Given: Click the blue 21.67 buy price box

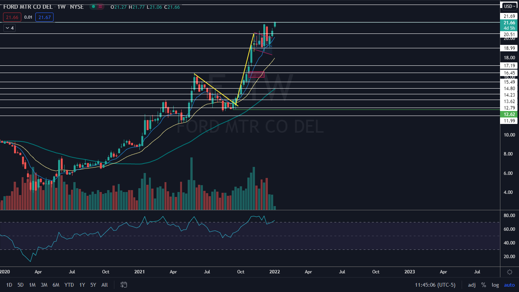Looking at the screenshot, I should point(44,17).
